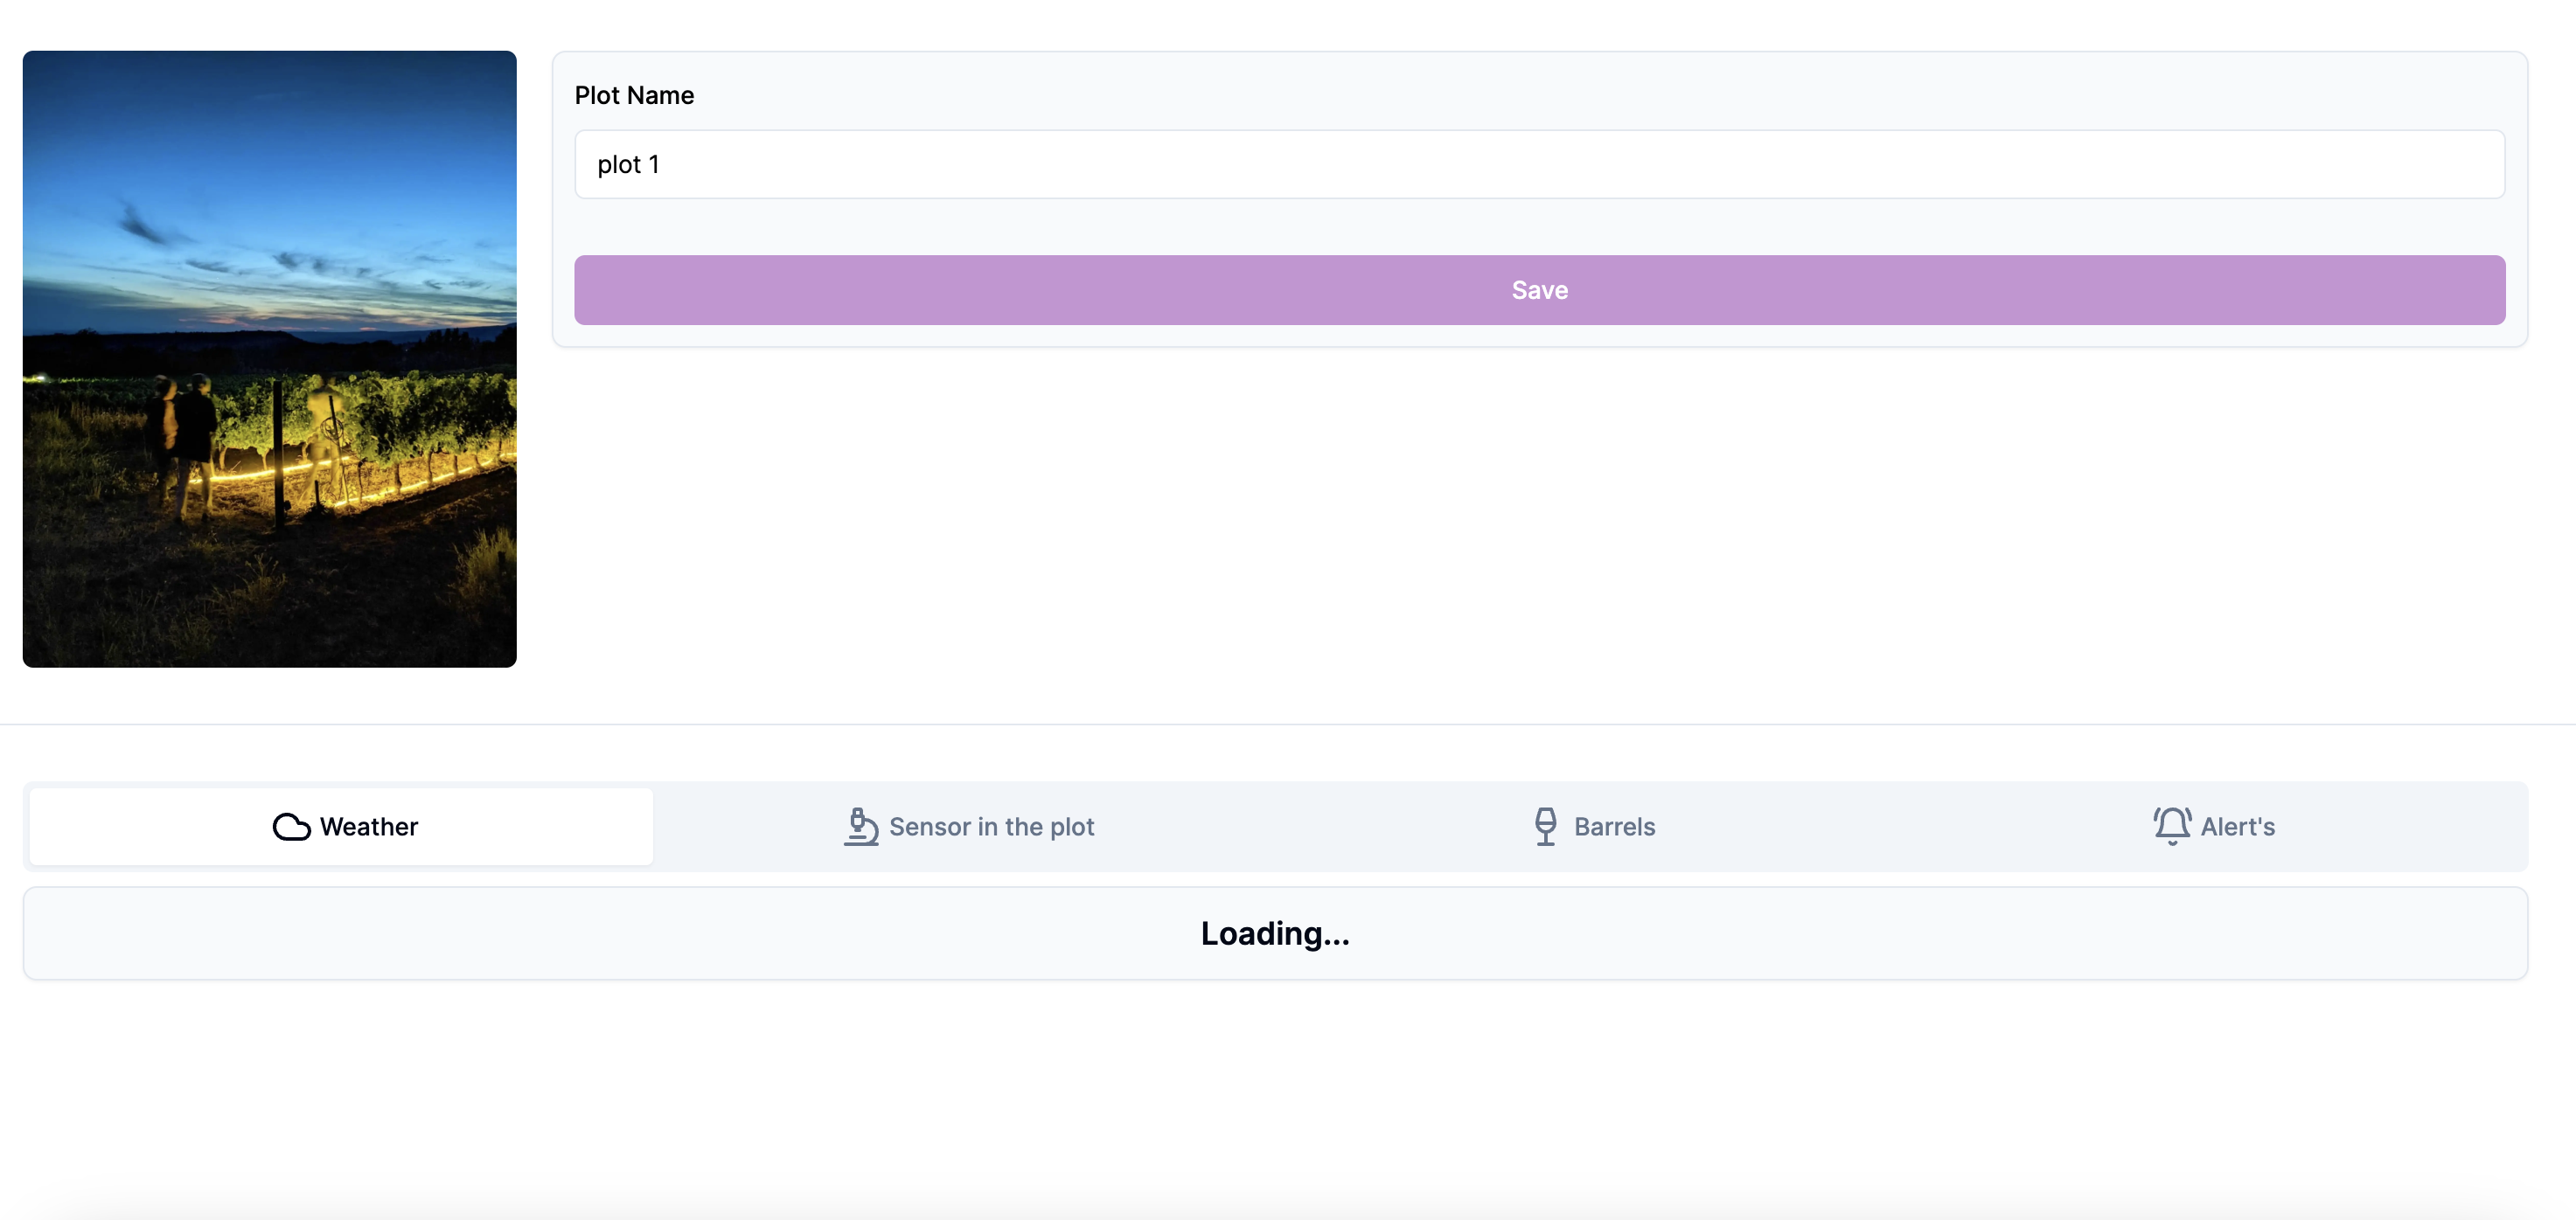Click the wine glass Barrels icon
The width and height of the screenshot is (2576, 1220).
pyautogui.click(x=1545, y=827)
